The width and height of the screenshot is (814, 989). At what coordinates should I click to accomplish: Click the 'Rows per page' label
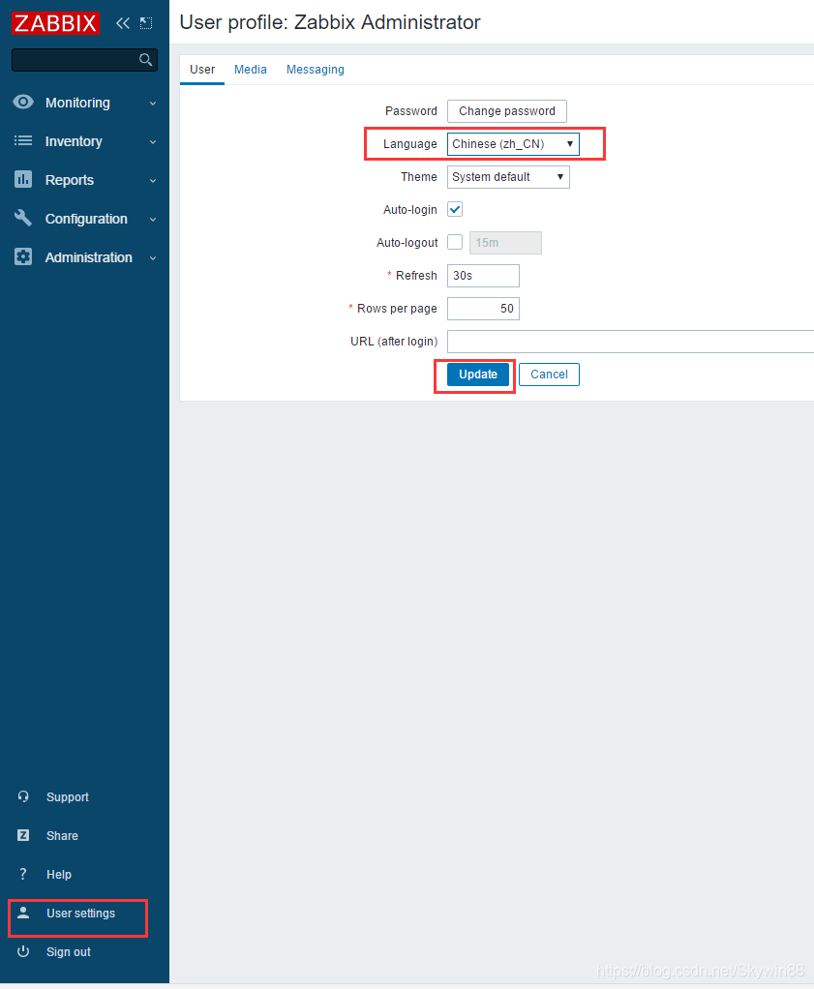[x=397, y=309]
